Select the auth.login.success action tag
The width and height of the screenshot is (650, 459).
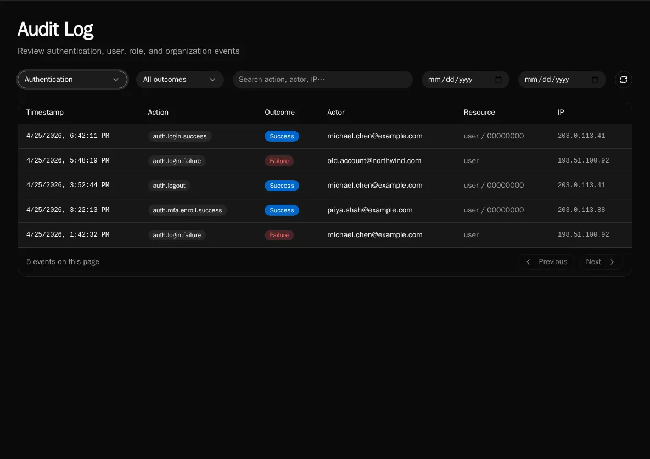pyautogui.click(x=180, y=136)
